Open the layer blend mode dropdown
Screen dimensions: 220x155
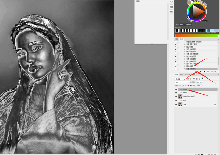pyautogui.click(x=182, y=82)
